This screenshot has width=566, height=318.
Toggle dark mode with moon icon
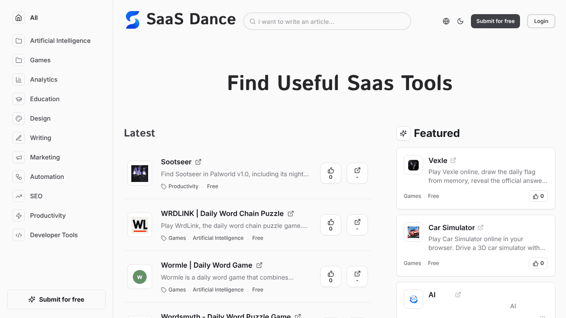[x=460, y=21]
